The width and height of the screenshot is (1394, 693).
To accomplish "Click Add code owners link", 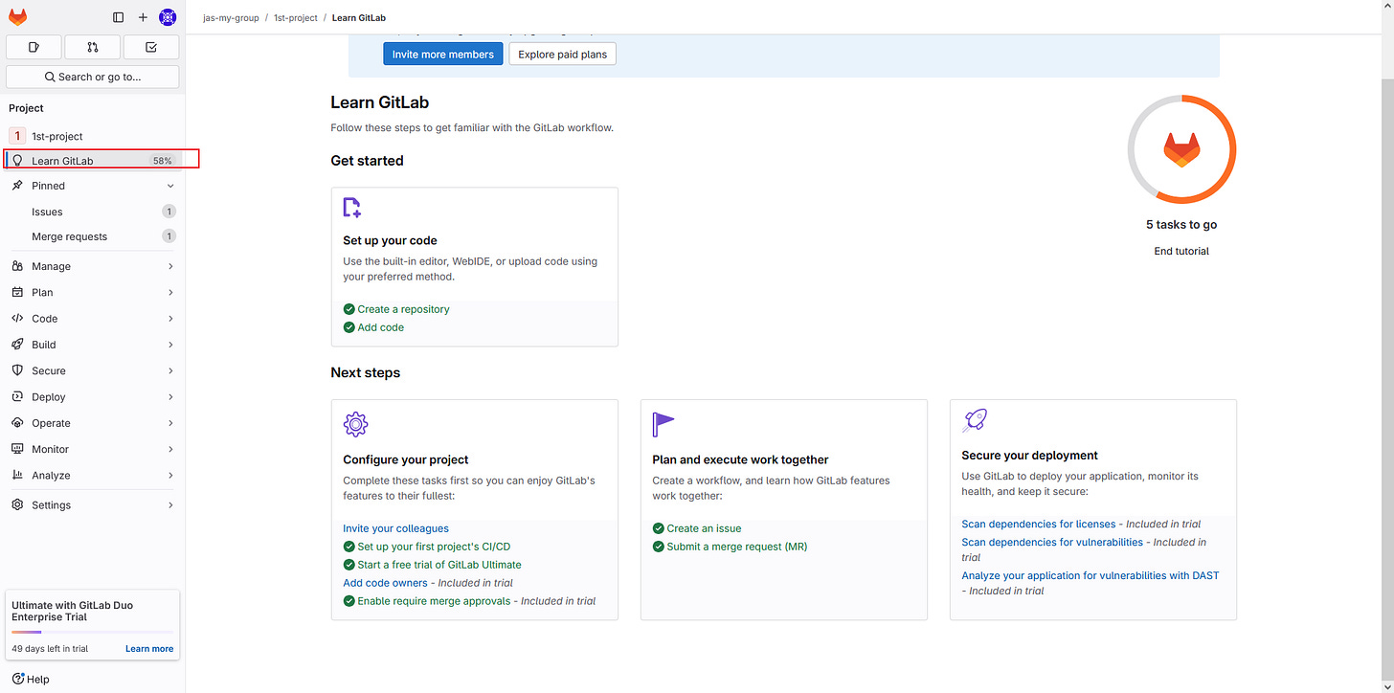I will 385,583.
